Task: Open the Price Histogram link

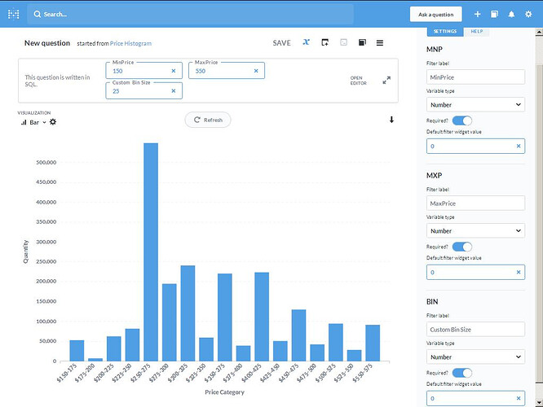Action: tap(130, 44)
